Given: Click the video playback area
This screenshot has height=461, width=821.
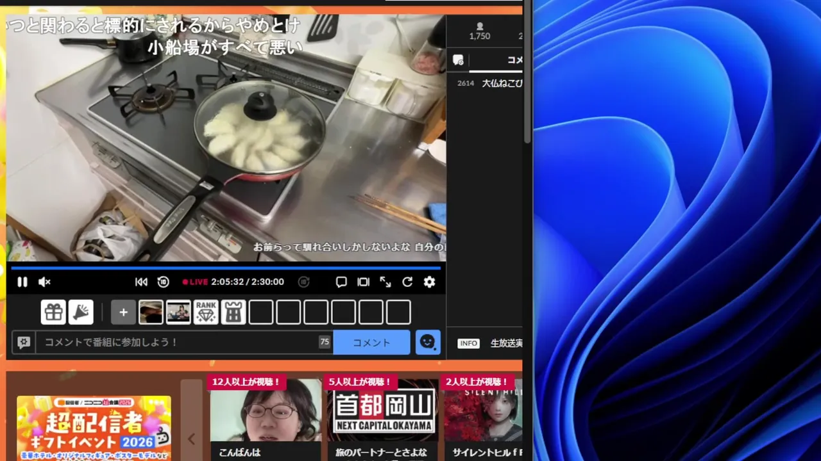Looking at the screenshot, I should 226,138.
